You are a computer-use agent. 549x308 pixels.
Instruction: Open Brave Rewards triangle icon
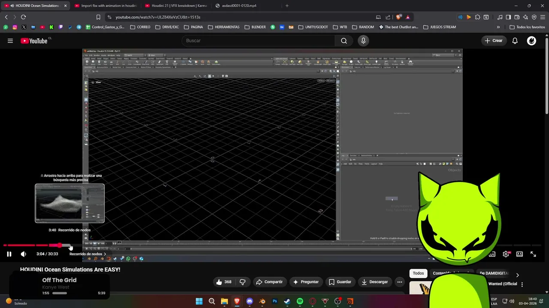[407, 17]
